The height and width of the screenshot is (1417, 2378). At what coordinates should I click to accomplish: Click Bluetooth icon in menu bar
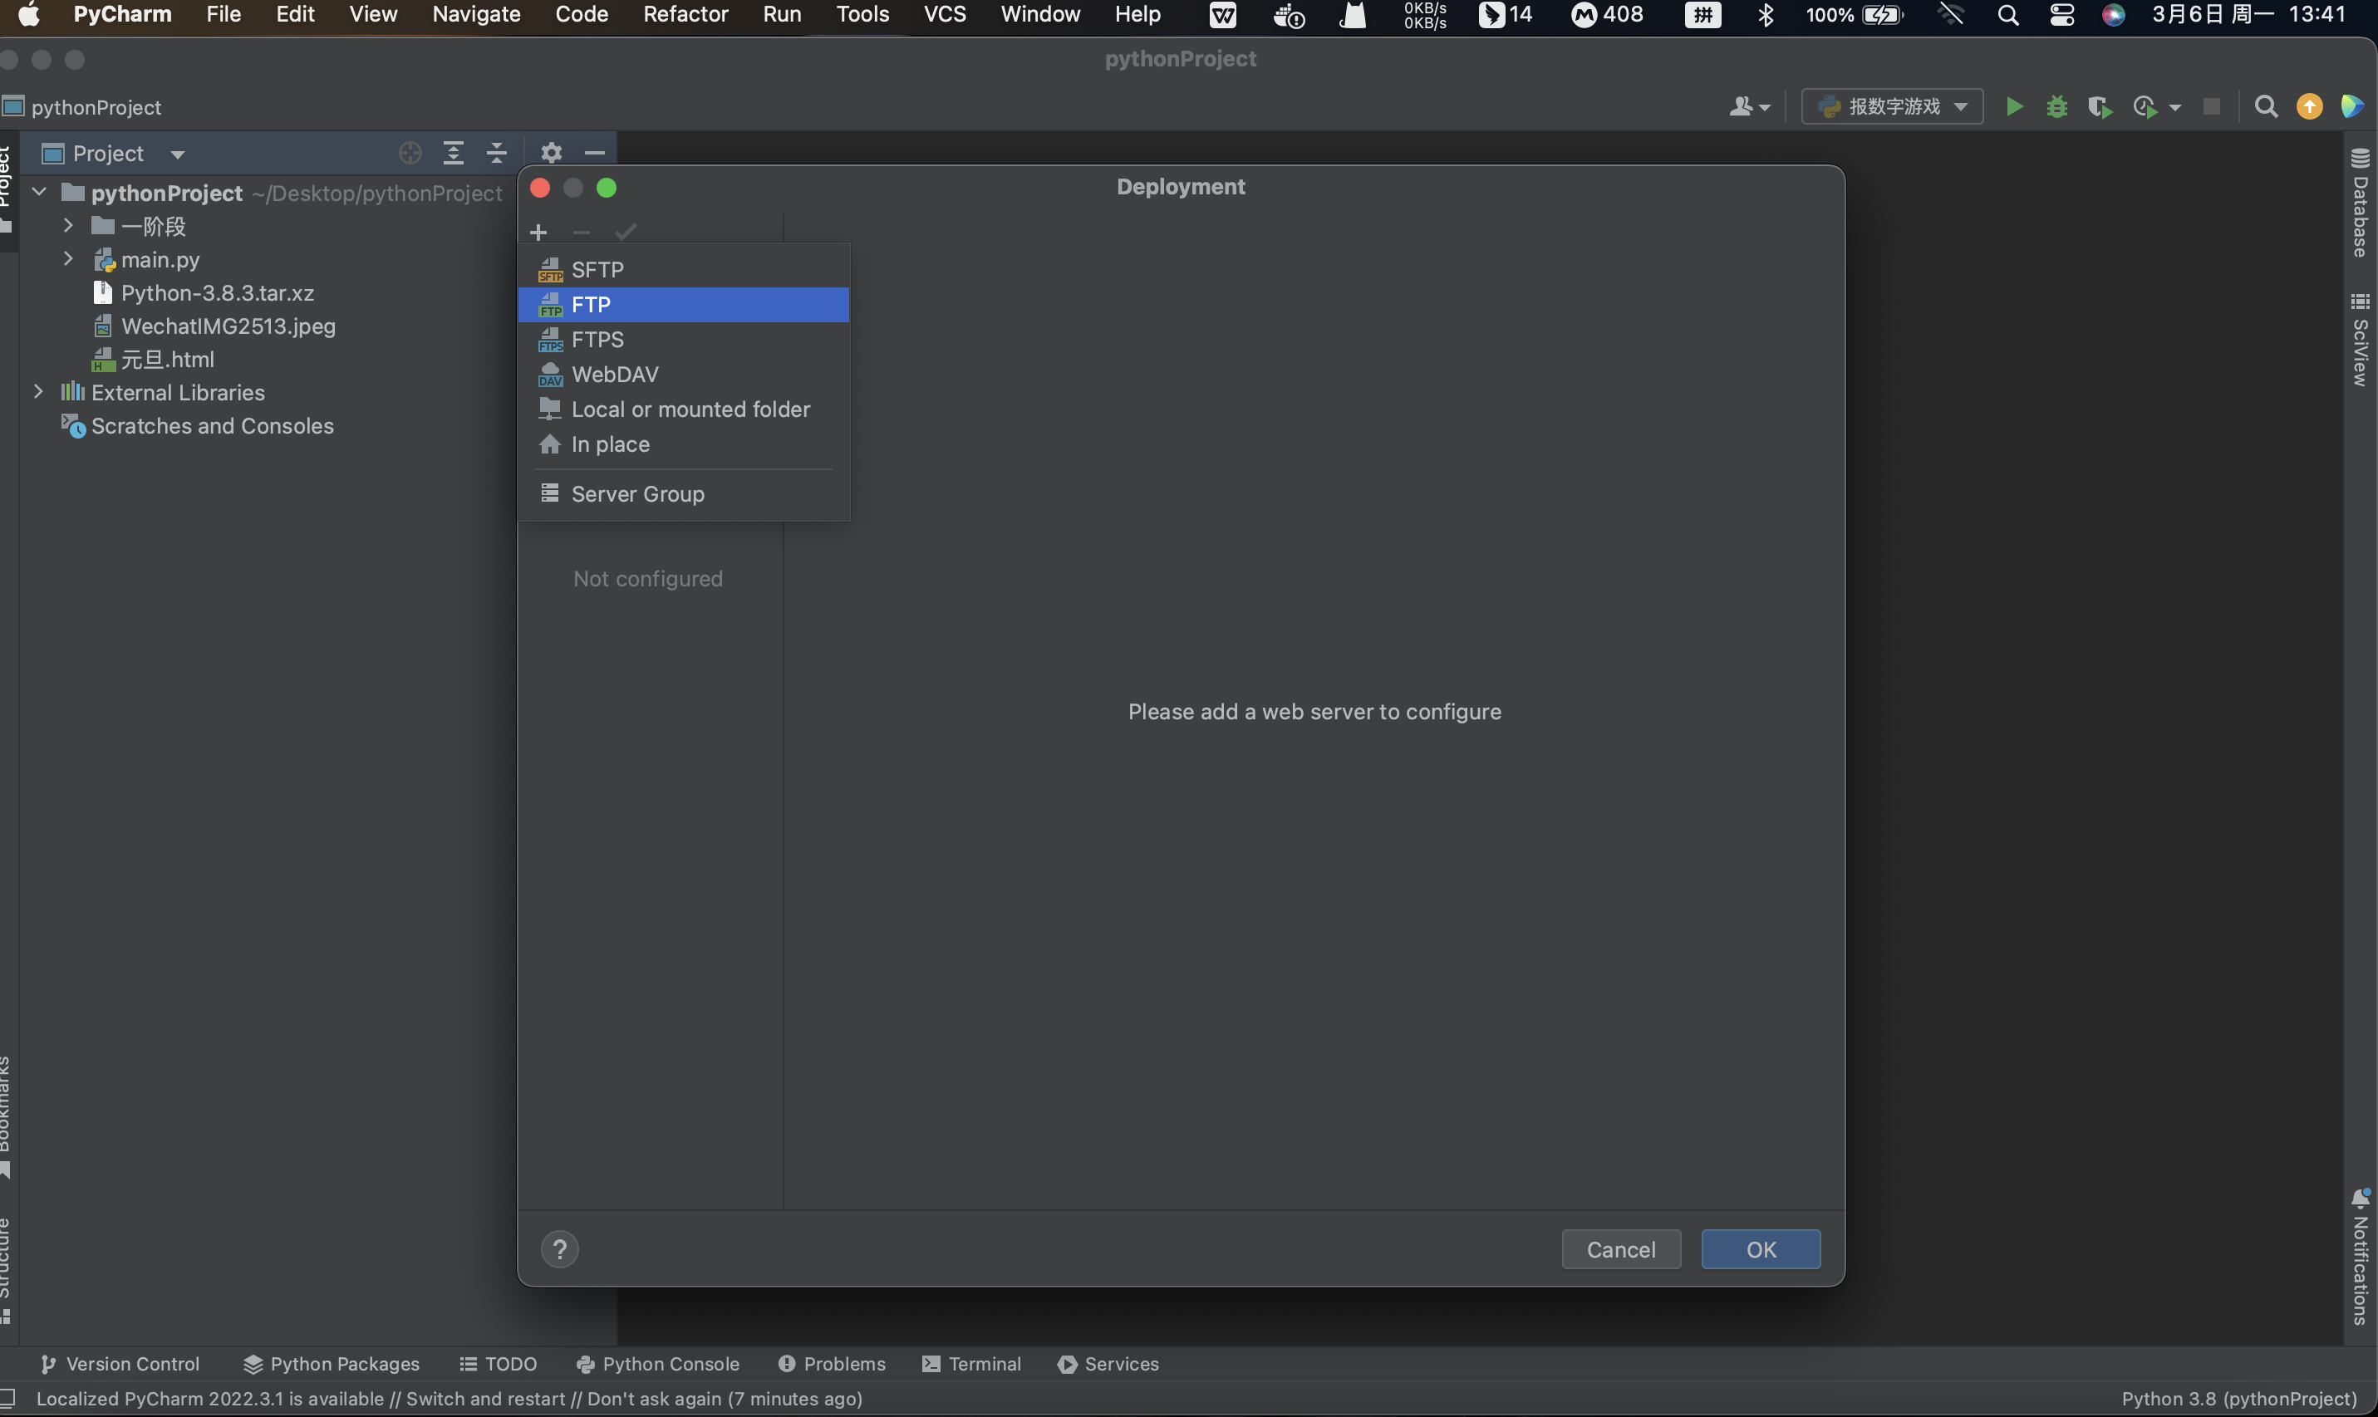(1766, 15)
